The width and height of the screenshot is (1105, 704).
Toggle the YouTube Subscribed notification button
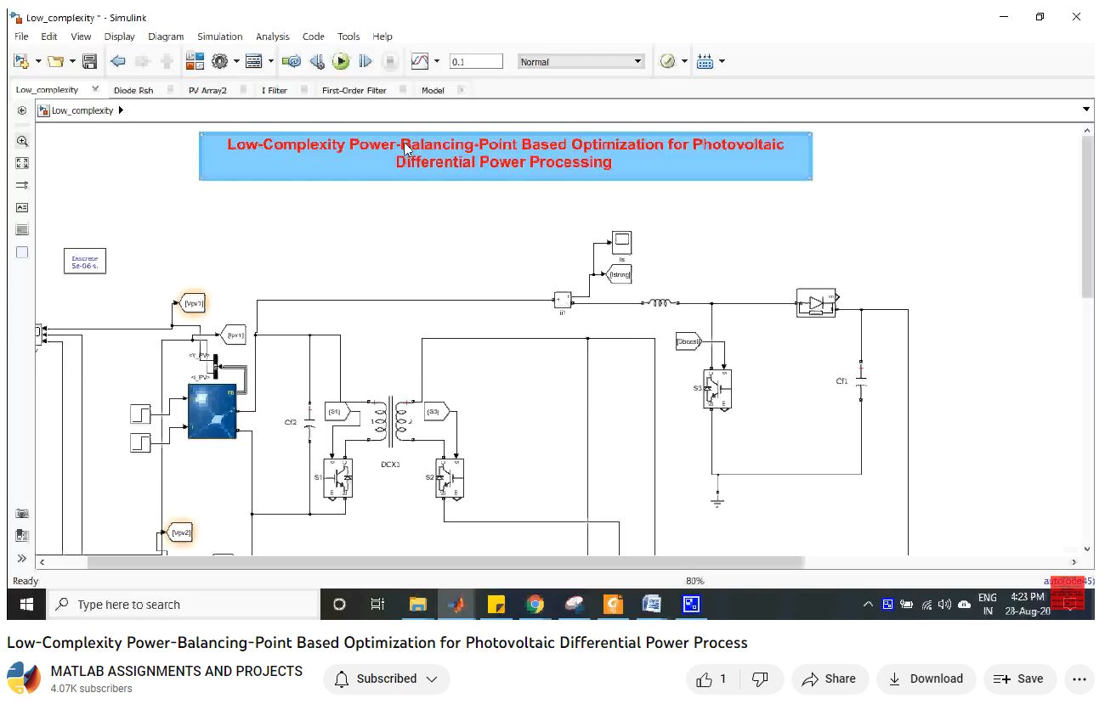pos(387,679)
